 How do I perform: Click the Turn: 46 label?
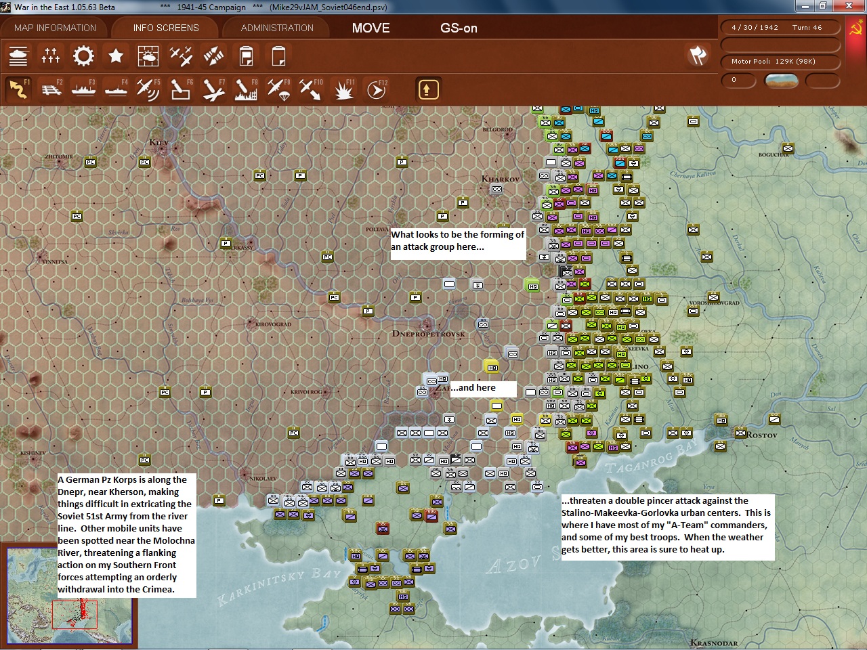pos(807,28)
